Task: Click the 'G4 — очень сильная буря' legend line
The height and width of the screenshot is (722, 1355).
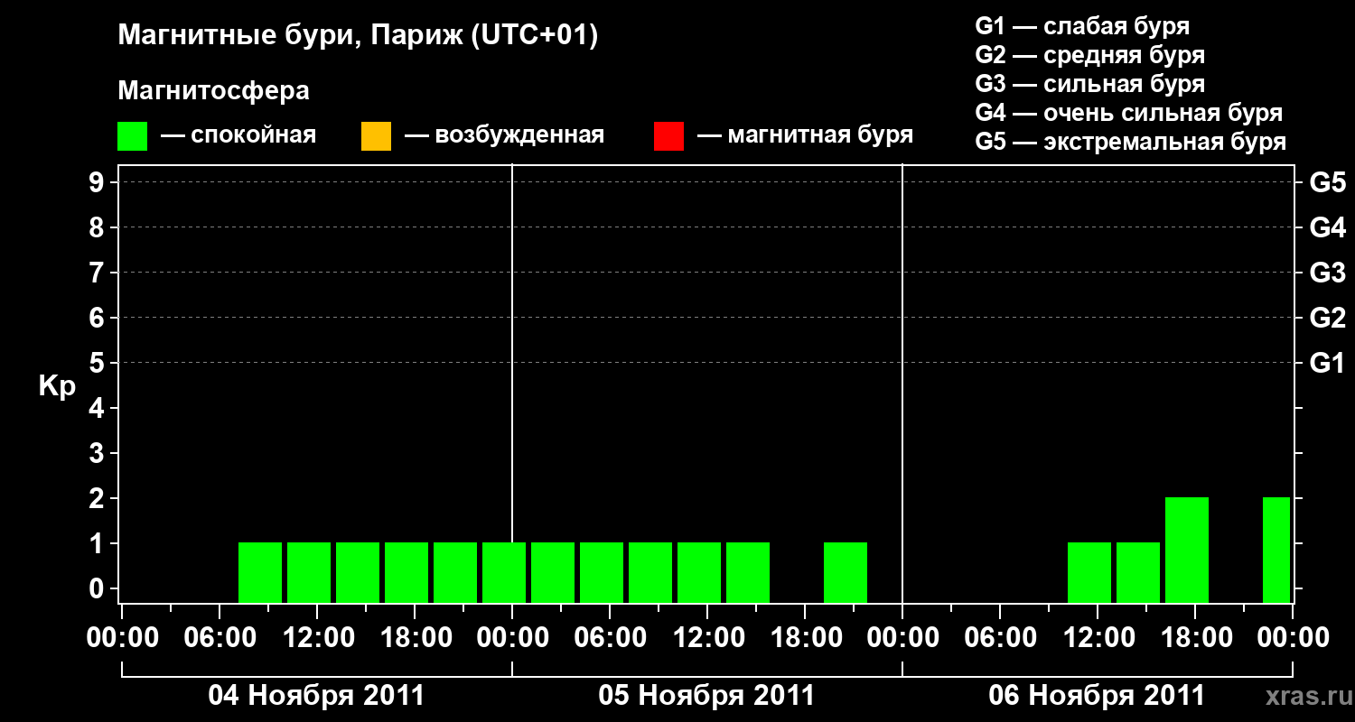Action: pos(1129,113)
